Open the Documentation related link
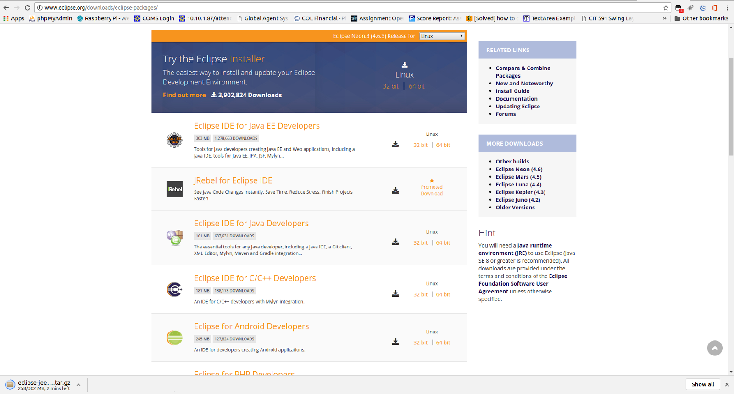734x394 pixels. [517, 99]
